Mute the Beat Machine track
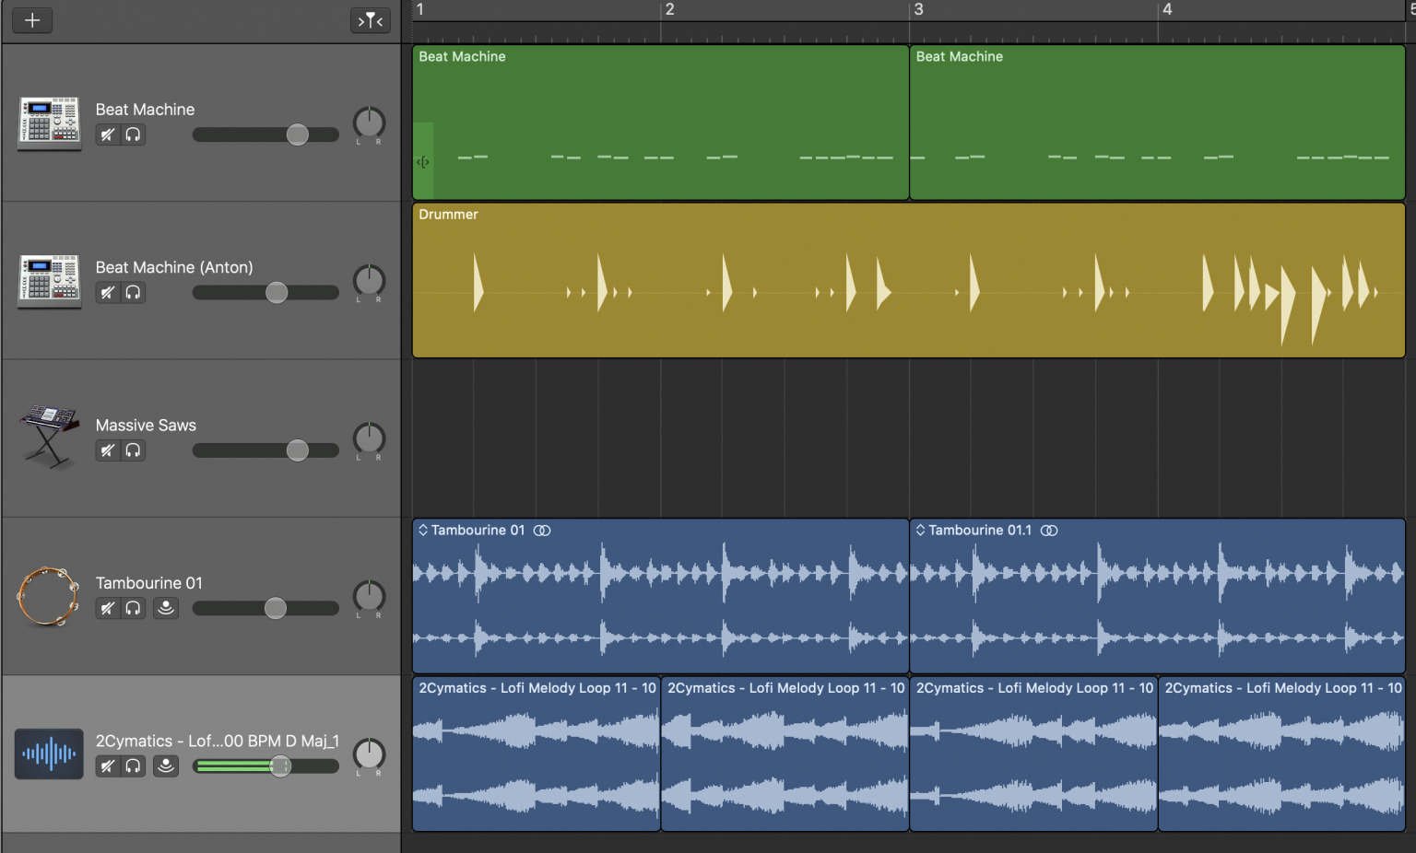This screenshot has height=853, width=1416. click(x=107, y=134)
